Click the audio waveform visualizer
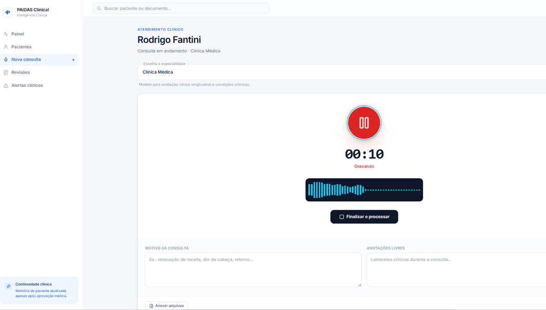Screen dimensions: 546x310 coord(364,190)
